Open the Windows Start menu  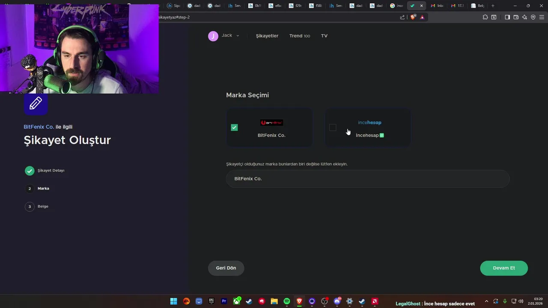(174, 301)
